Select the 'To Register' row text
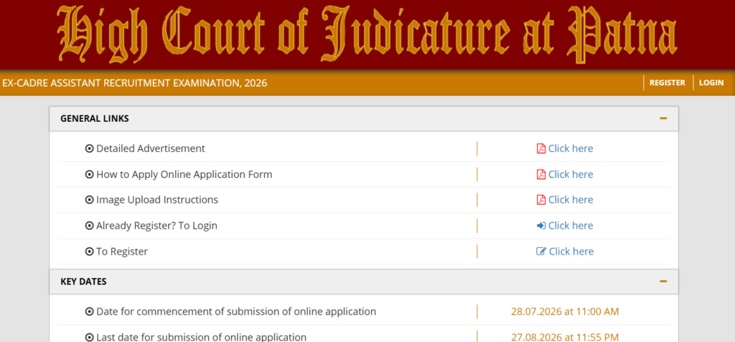Viewport: 735px width, 342px height. point(122,252)
